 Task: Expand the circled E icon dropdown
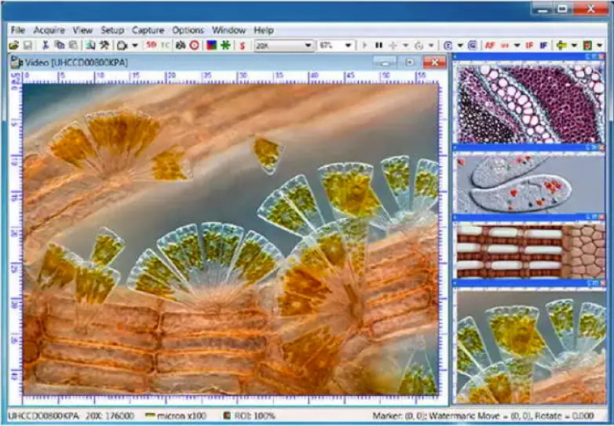(460, 46)
